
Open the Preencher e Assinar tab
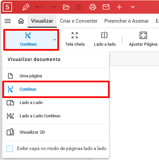click(126, 21)
